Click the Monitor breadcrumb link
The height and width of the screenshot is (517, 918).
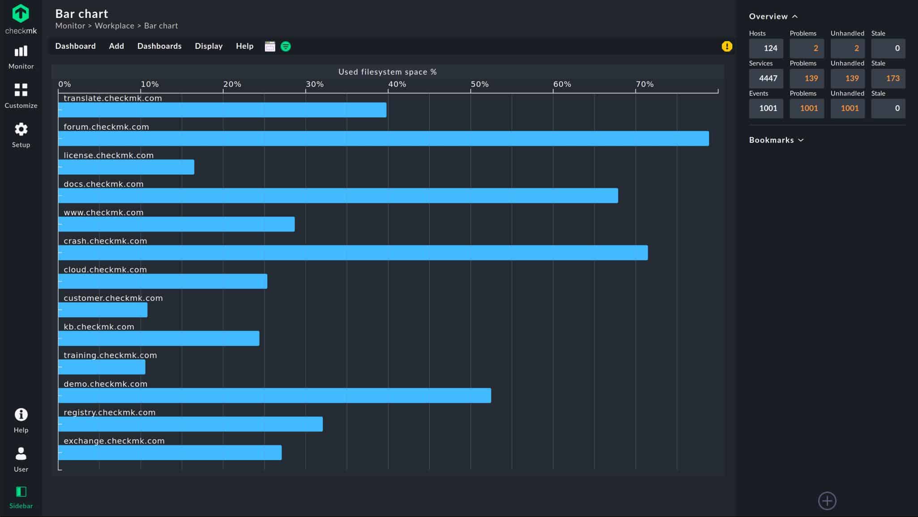pyautogui.click(x=70, y=26)
